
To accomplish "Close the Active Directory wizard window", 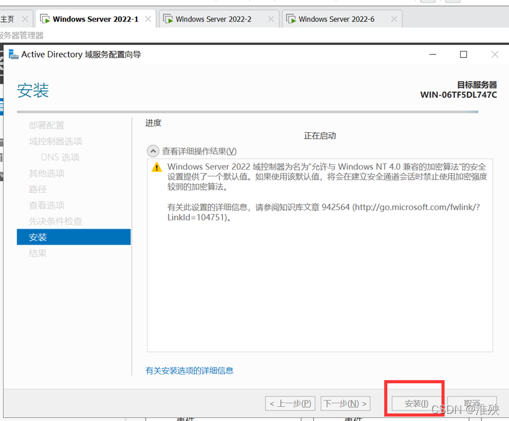I will pos(495,55).
